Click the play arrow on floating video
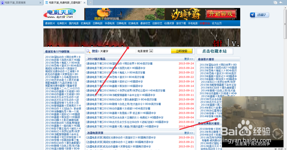Image resolution: width=287 pixels, height=150 pixels. click(278, 134)
